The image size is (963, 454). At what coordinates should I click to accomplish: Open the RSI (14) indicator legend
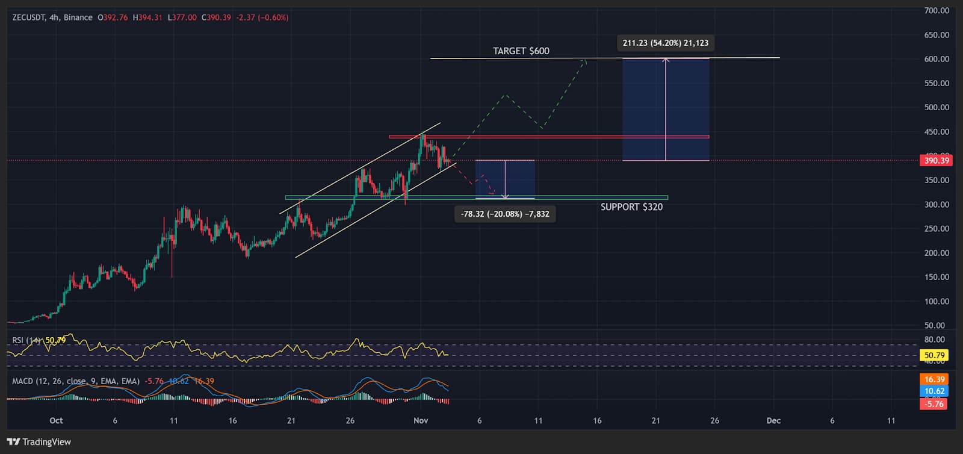point(27,340)
